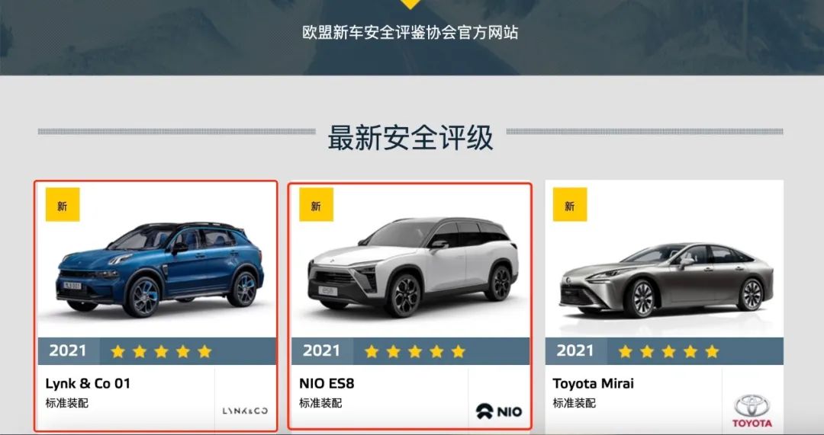
Task: Click the yellow down arrow at top of page
Action: click(411, 5)
